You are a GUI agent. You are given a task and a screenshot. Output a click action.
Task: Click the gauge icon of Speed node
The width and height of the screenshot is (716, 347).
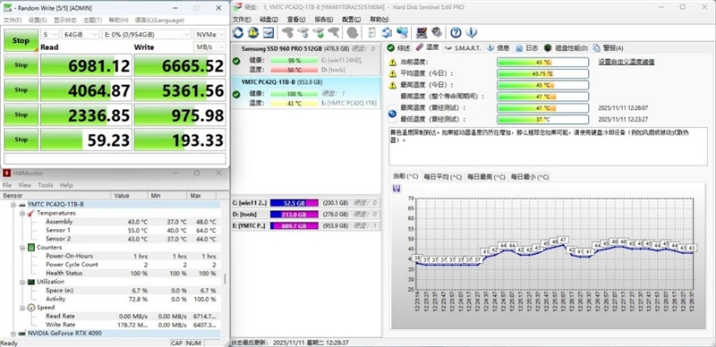[x=30, y=308]
